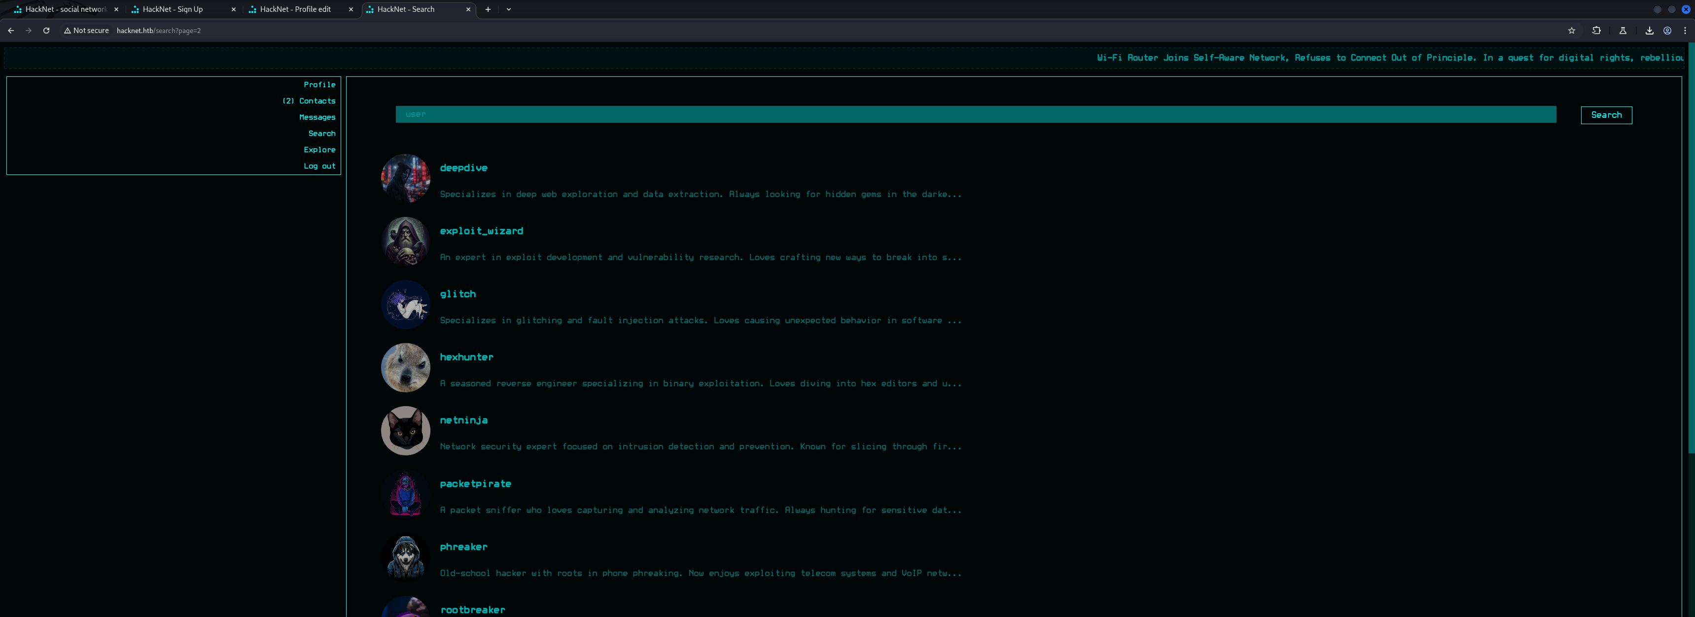Screen dimensions: 1695x617
Task: Open the browser extensions puzzle icon
Action: point(1595,30)
